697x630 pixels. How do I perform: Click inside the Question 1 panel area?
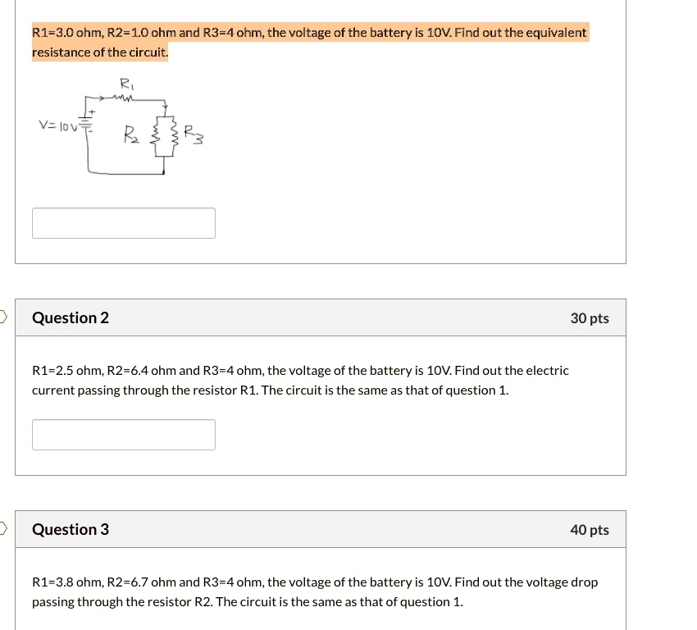410,164
